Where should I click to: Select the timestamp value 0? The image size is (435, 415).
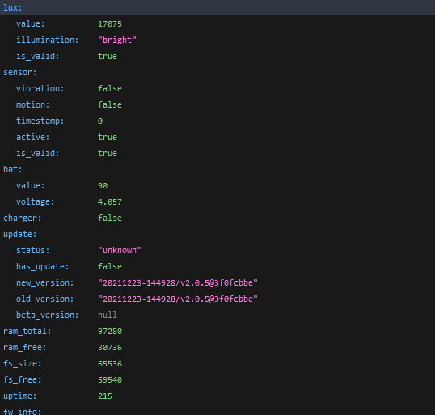click(x=100, y=121)
